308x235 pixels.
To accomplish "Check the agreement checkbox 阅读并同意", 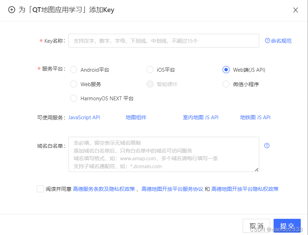I will pos(40,189).
